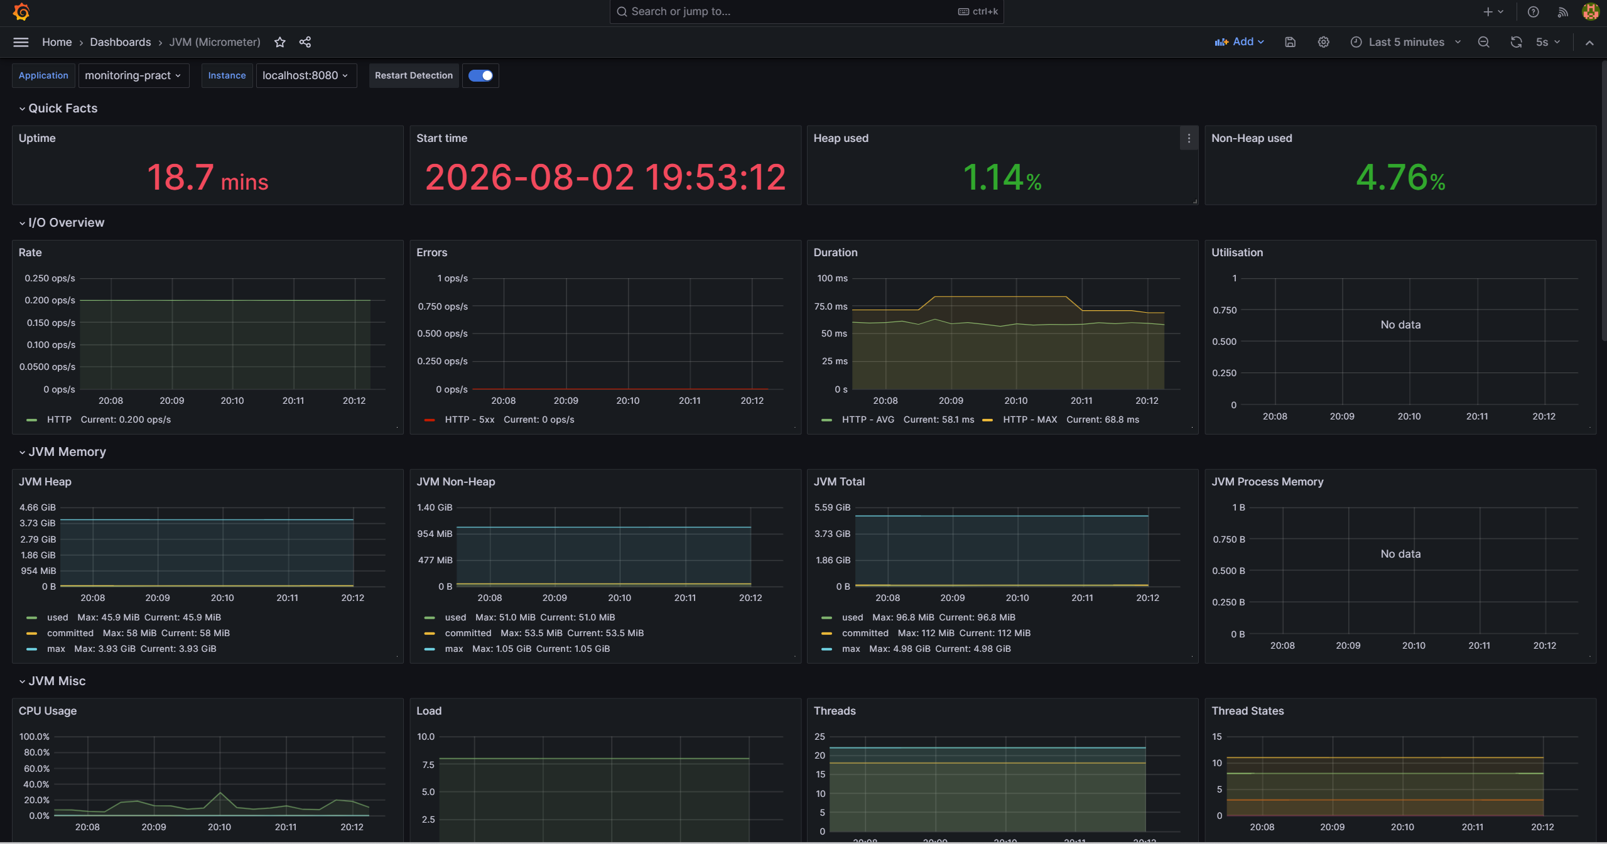This screenshot has width=1607, height=844.
Task: Toggle the Restart Detection switch
Action: point(481,75)
